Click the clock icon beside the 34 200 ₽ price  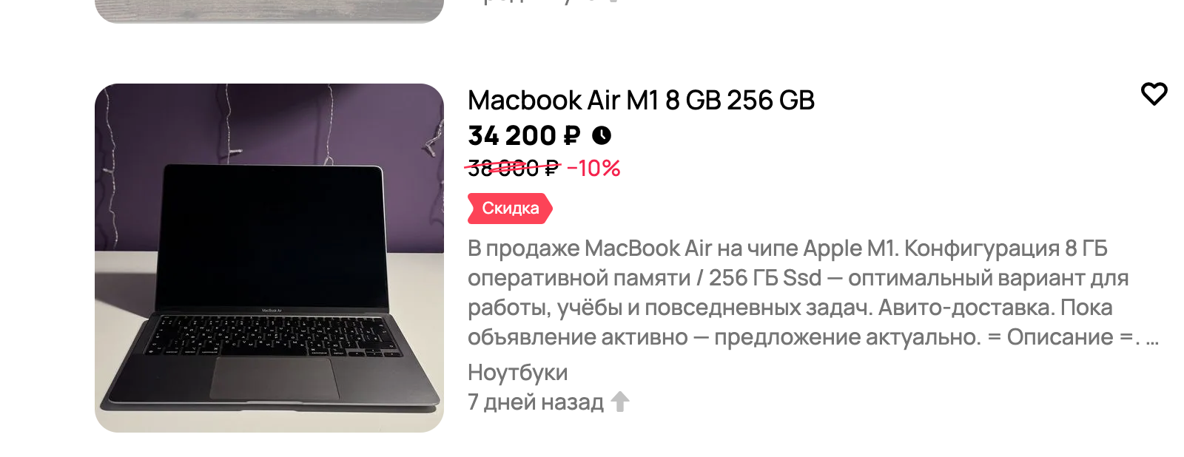tap(602, 135)
